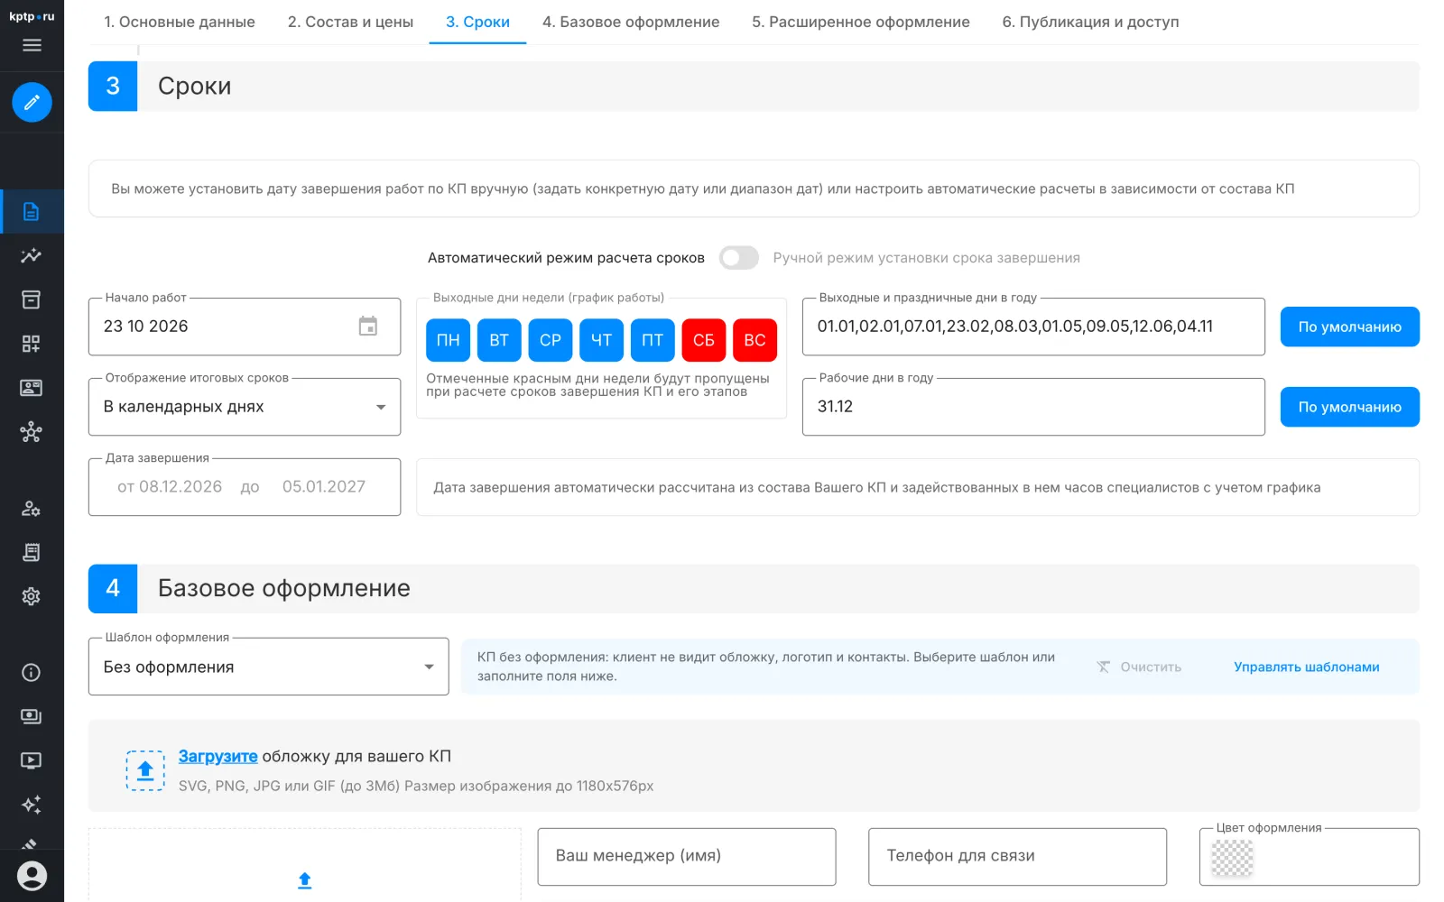The image size is (1444, 902).
Task: Go to tab 1. Основные данные
Action: click(180, 22)
